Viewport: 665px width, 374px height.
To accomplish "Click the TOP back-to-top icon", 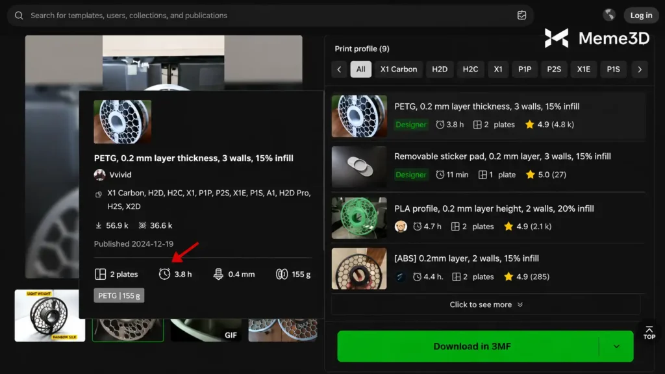I will 649,333.
